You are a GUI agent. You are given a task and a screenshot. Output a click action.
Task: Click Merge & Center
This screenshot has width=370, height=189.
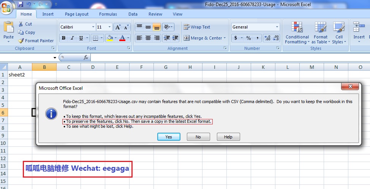coord(203,38)
